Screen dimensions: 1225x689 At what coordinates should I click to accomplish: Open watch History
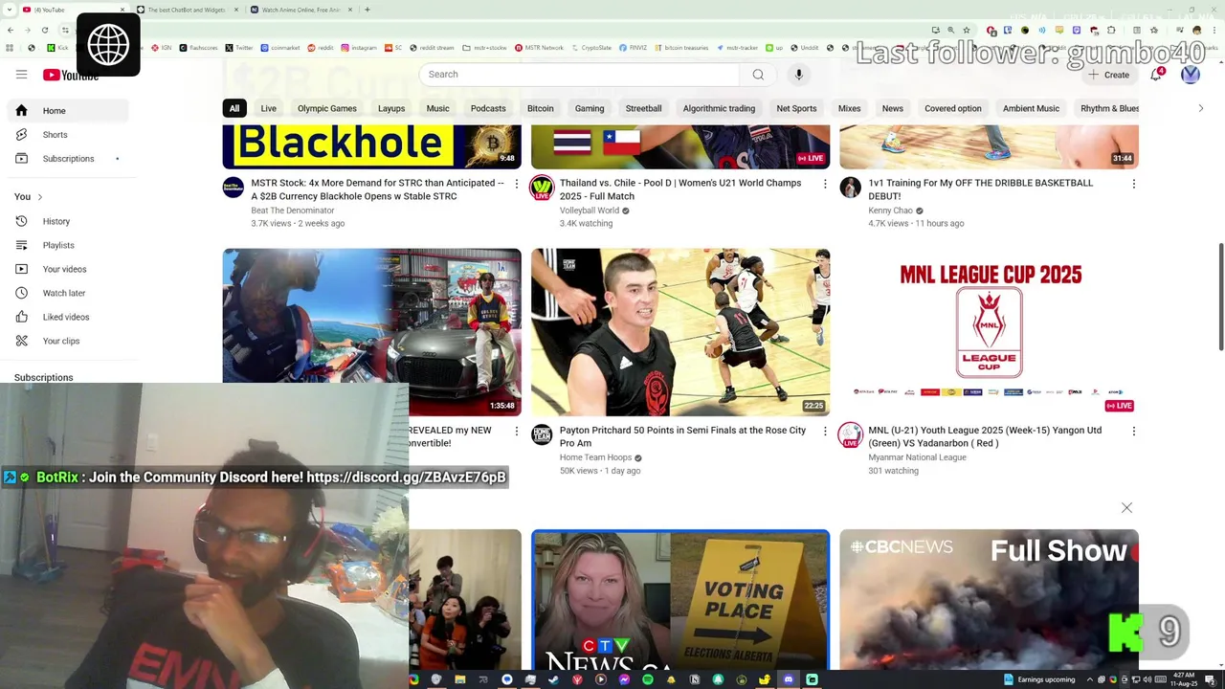click(x=67, y=221)
